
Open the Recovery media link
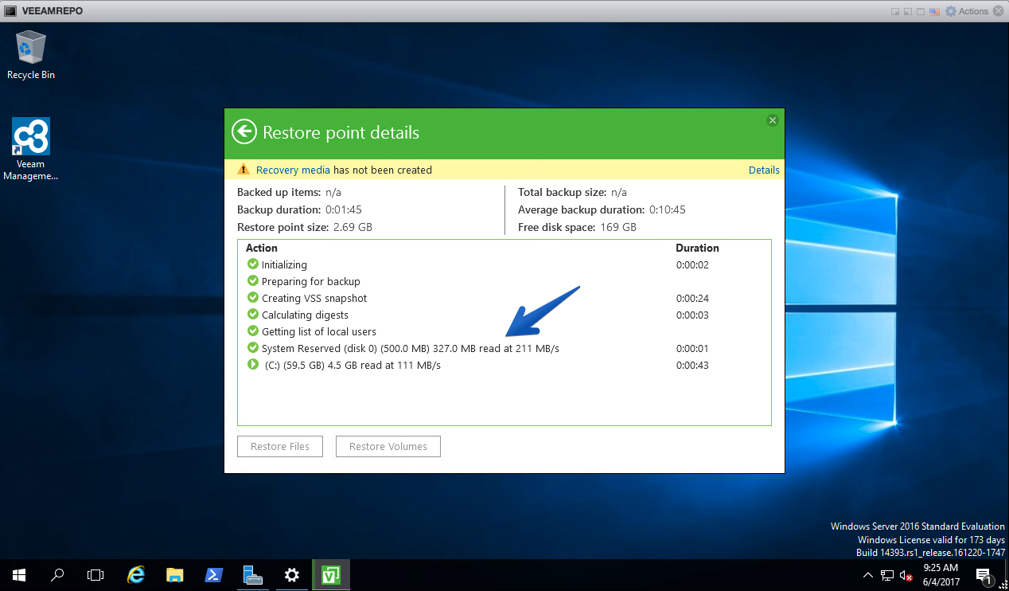pos(293,170)
